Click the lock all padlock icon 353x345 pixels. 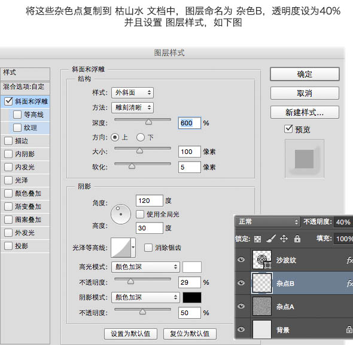[297, 239]
